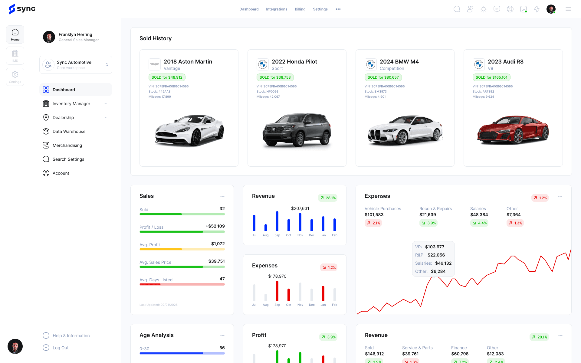Viewport: 581px width, 363px height.
Task: Click the Aston Martin brand logo
Action: [155, 64]
